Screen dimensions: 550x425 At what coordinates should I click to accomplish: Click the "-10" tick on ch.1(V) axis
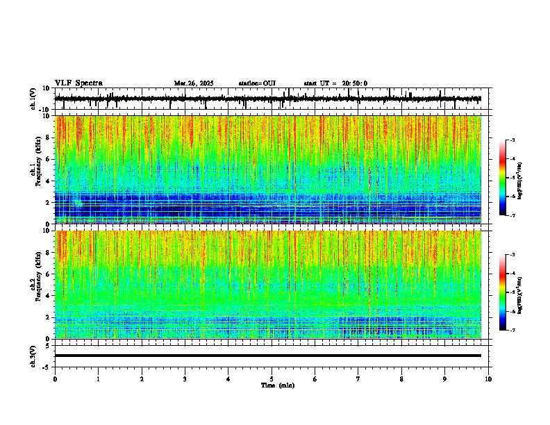click(x=45, y=110)
